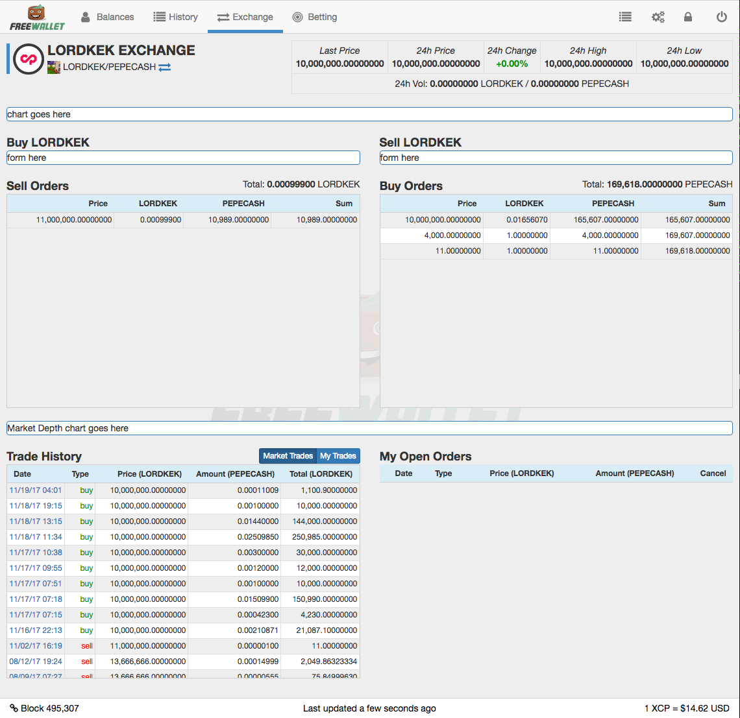Click the 24h Change +0.00% value
Viewport: 740px width, 718px height.
pos(512,64)
